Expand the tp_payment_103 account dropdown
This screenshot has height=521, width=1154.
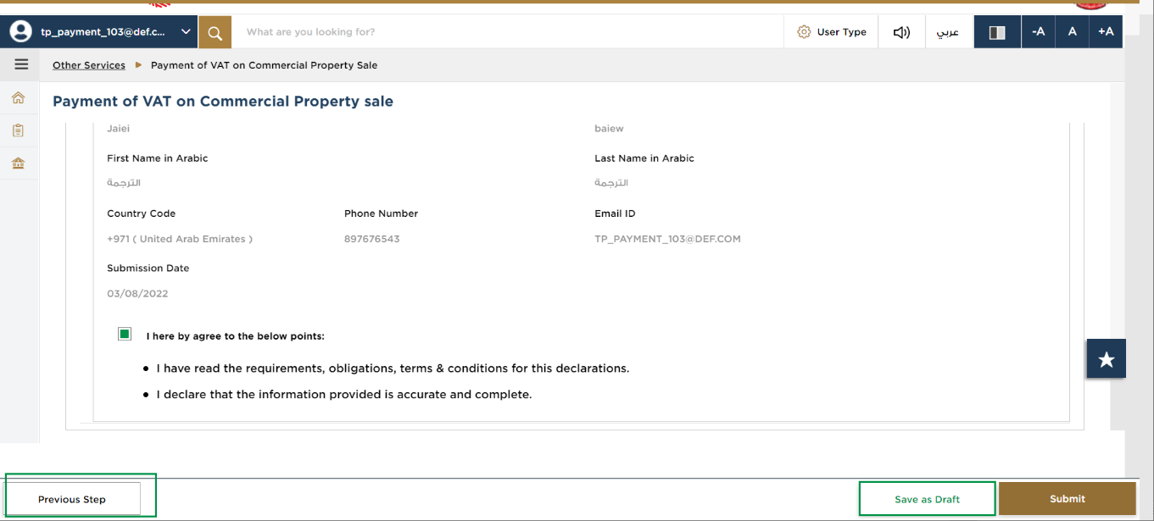[186, 32]
